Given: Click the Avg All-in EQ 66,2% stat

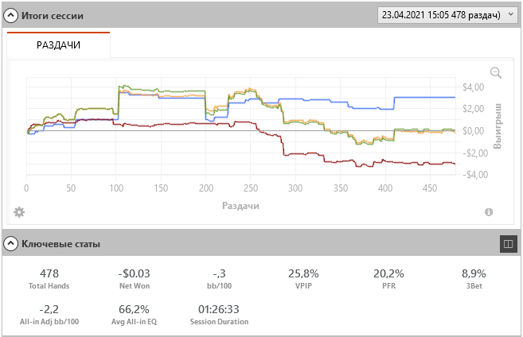Looking at the screenshot, I should click(134, 315).
